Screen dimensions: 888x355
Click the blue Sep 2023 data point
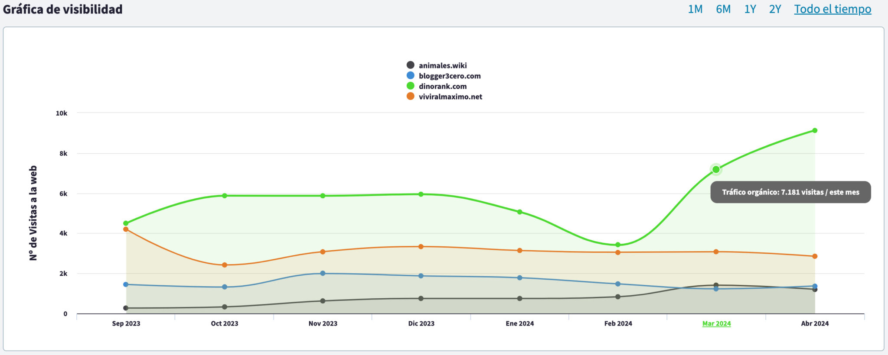point(126,284)
